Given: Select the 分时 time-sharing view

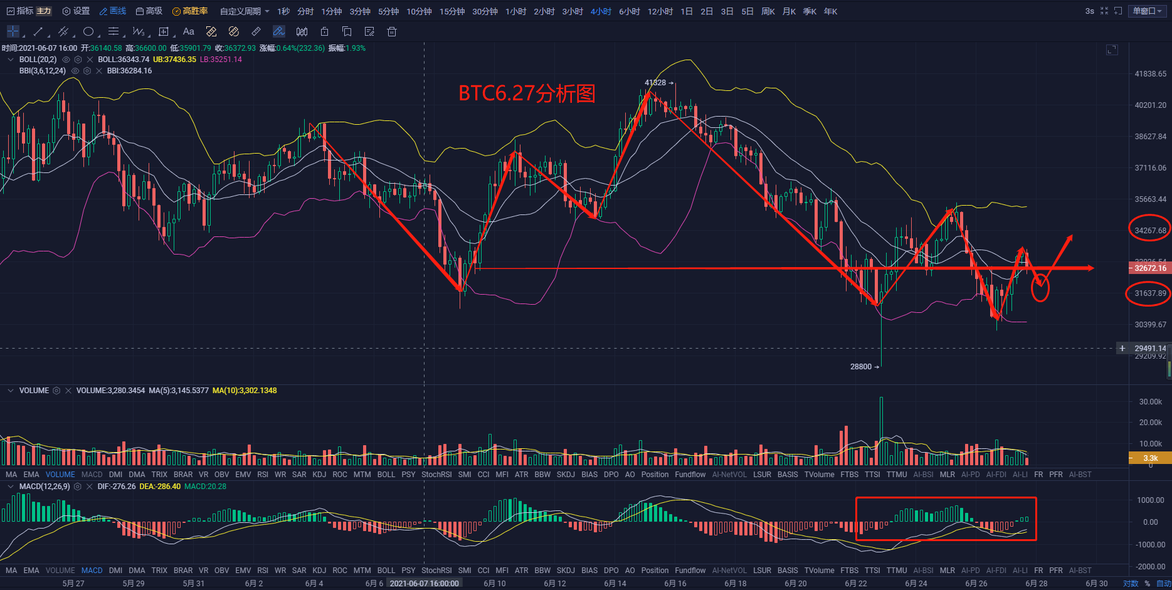Looking at the screenshot, I should click(x=305, y=11).
